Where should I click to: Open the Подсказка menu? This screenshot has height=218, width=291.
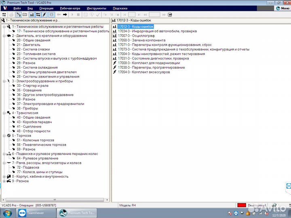[x=120, y=8]
